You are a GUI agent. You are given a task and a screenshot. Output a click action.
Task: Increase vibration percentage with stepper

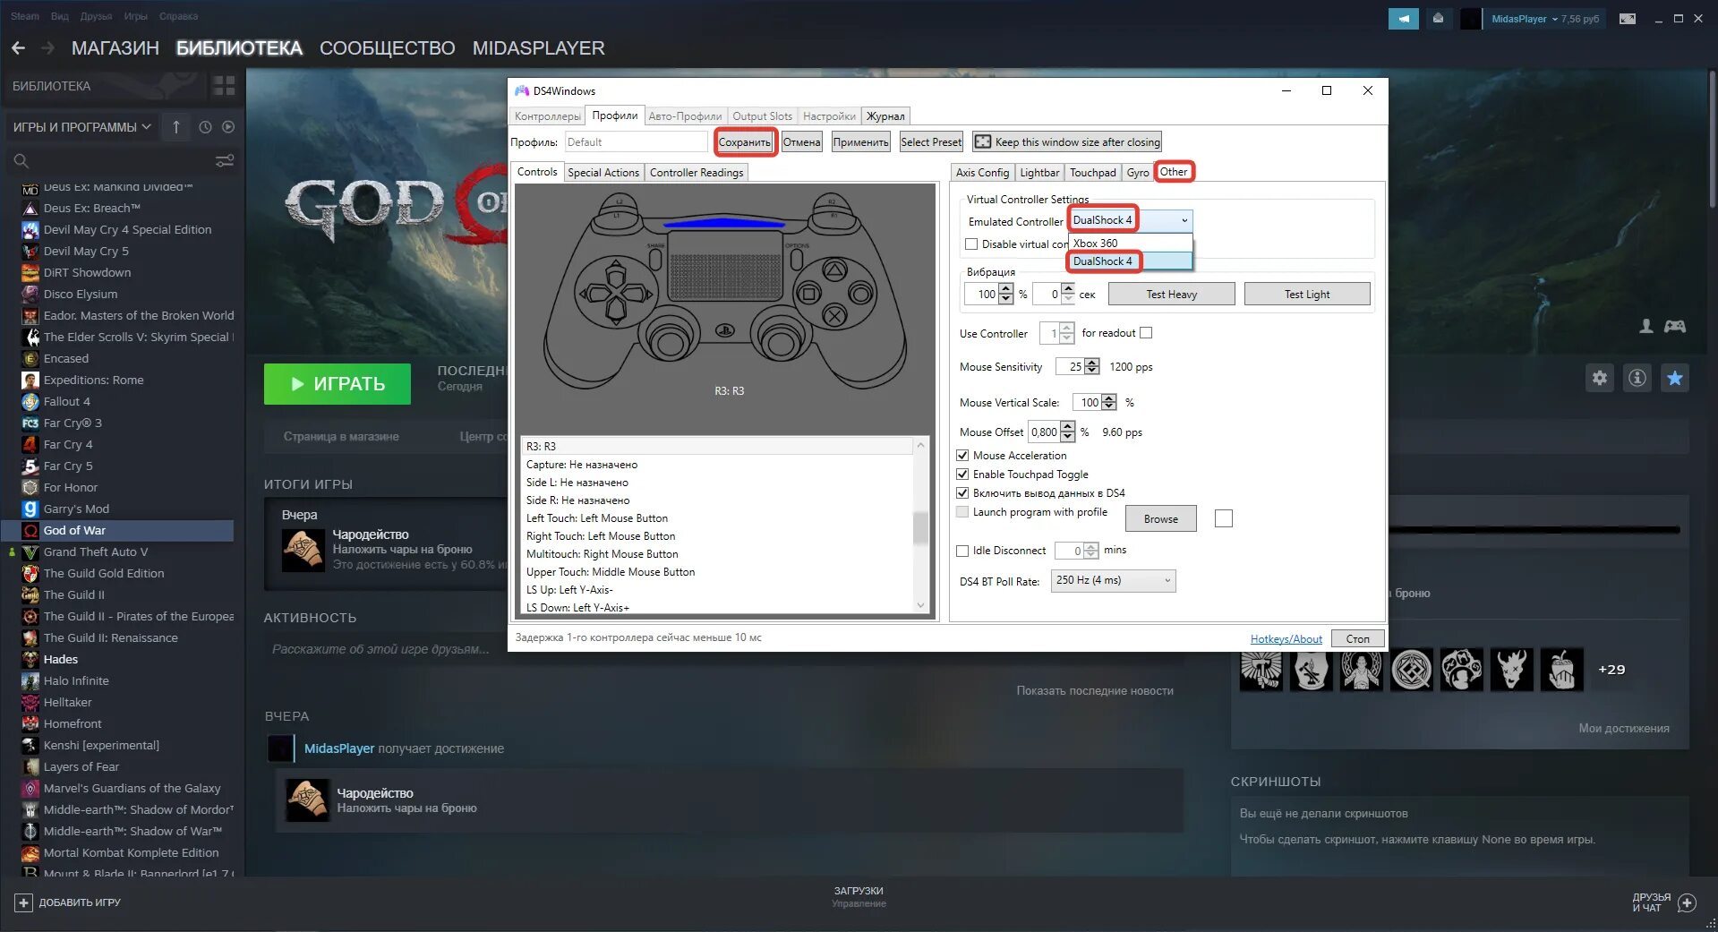click(x=1006, y=289)
